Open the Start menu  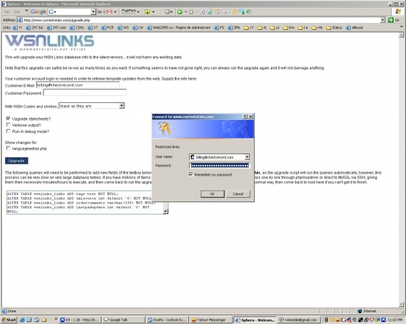pos(9,319)
